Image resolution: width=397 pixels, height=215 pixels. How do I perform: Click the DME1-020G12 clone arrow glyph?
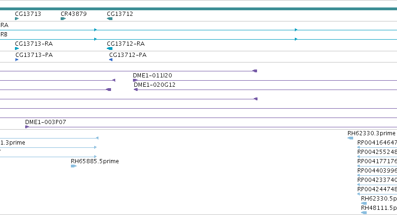click(136, 90)
